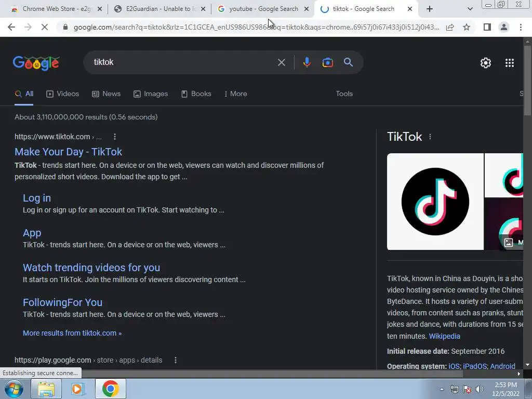Close the Chrome Web Store tab

(99, 9)
